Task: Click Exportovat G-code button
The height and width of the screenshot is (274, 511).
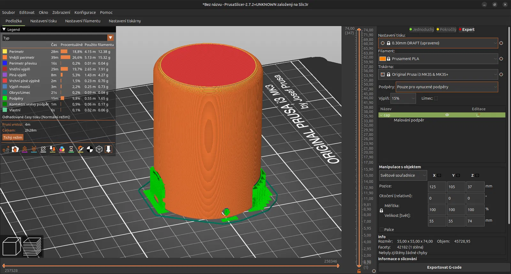Action: [x=444, y=267]
